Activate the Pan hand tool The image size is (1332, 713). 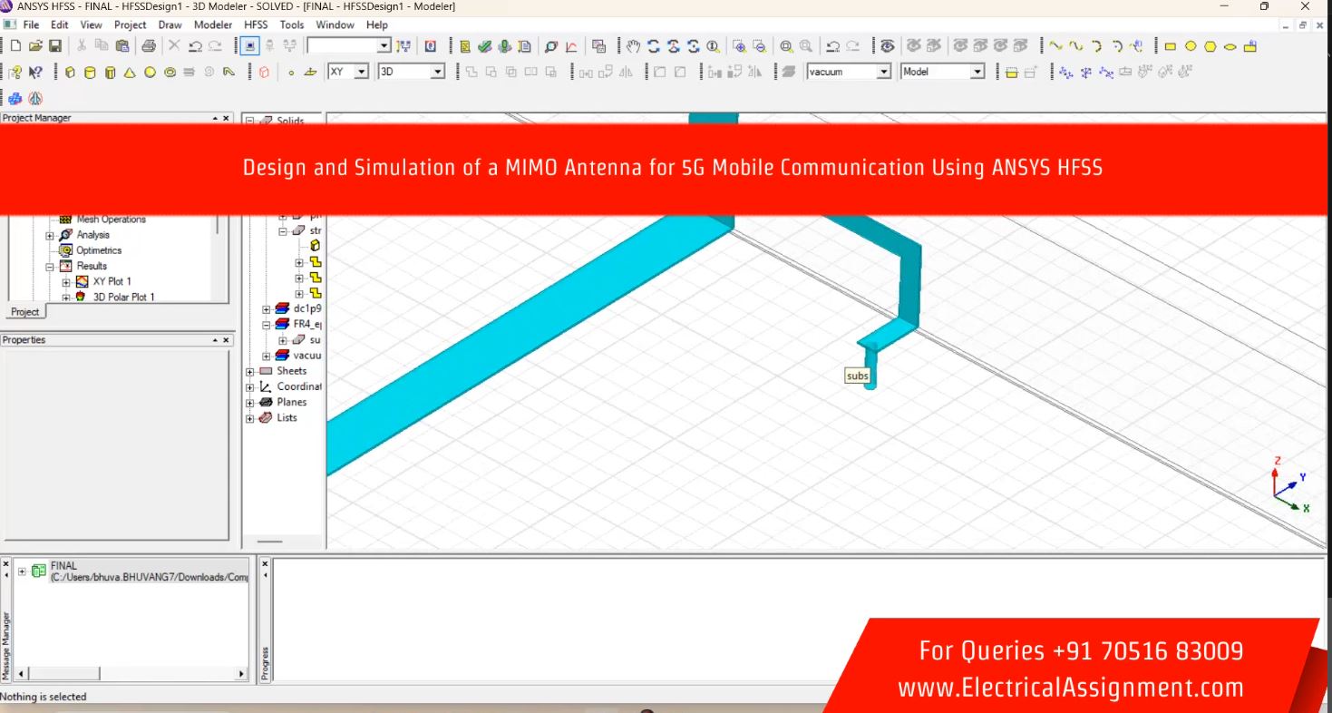(x=633, y=46)
